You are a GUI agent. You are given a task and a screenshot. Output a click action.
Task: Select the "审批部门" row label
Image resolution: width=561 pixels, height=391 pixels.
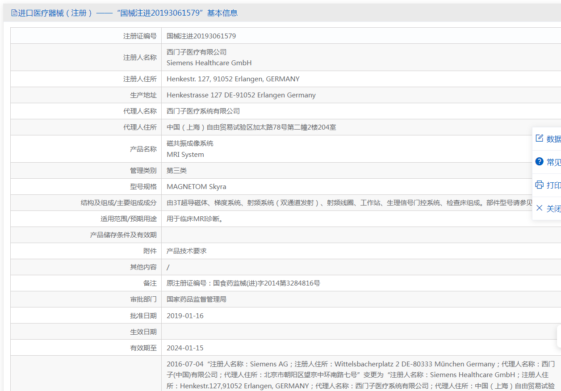[143, 299]
